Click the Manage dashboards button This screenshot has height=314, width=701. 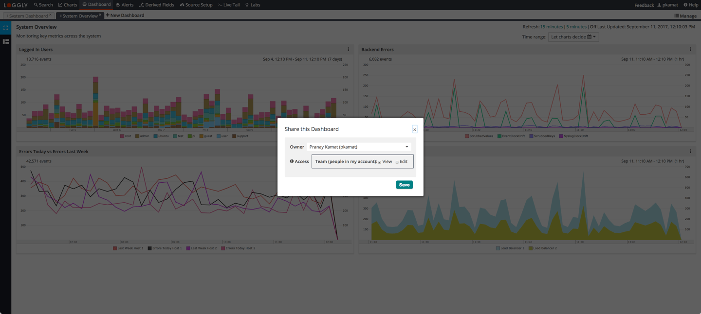pyautogui.click(x=685, y=16)
